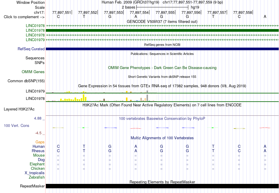Click the Dog species label
This screenshot has height=193, width=279.
pos(41,160)
